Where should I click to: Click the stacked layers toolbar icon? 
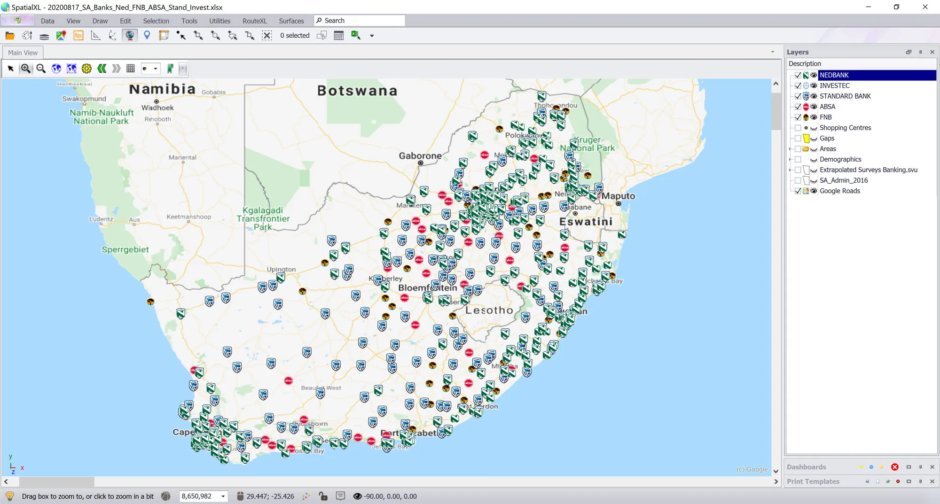(x=44, y=36)
